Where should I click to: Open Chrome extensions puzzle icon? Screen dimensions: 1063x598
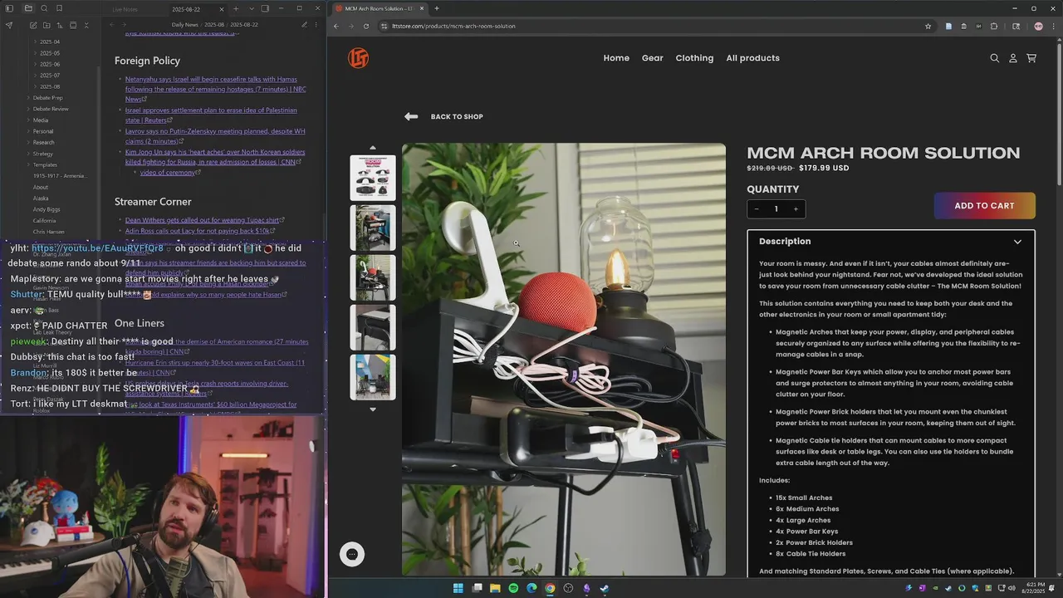994,26
